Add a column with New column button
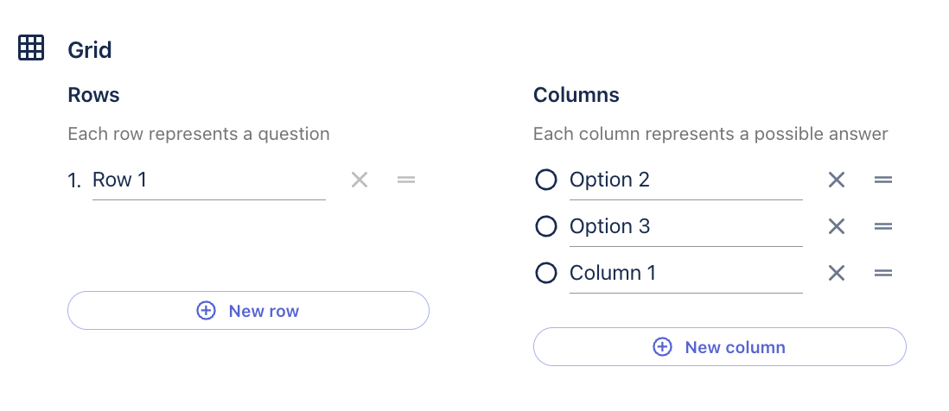Screen dimensions: 949x411 [719, 347]
